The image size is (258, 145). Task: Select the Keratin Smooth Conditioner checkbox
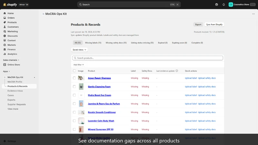pos(74,112)
